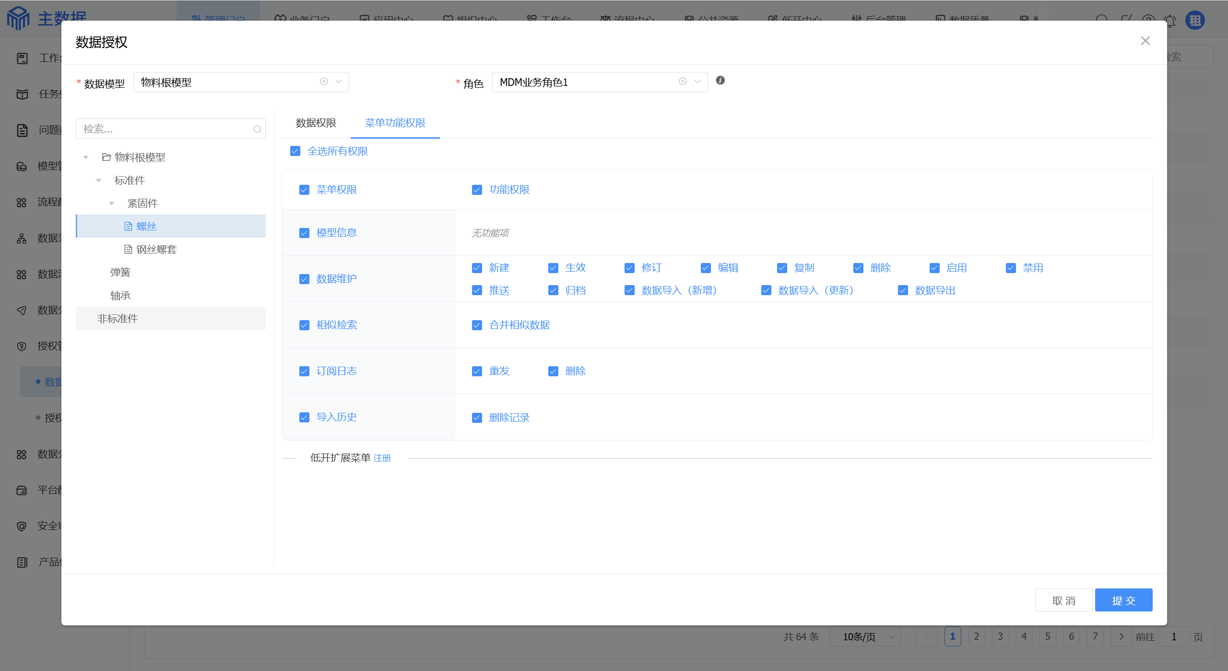
Task: Click the 注册 link for extension menu
Action: tap(382, 458)
